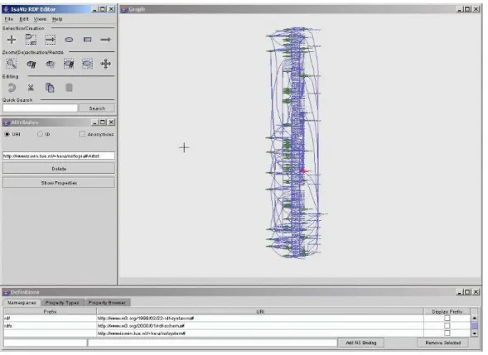Open the Help menu

point(57,19)
